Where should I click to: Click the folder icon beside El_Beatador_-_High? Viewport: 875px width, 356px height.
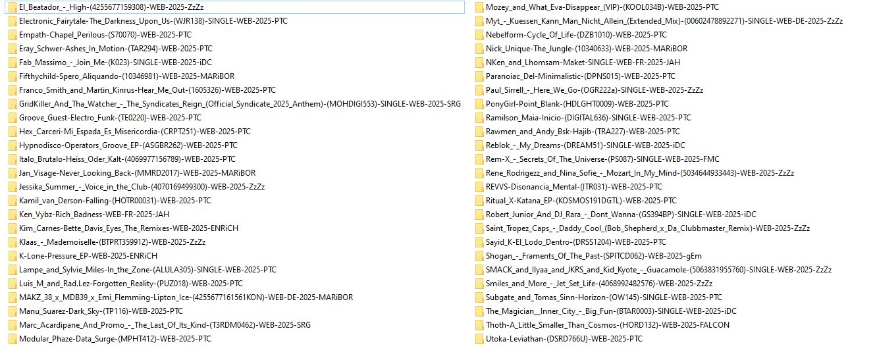click(13, 7)
